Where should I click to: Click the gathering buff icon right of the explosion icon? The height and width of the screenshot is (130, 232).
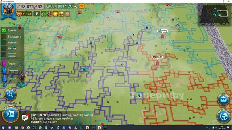pyautogui.click(x=61, y=14)
